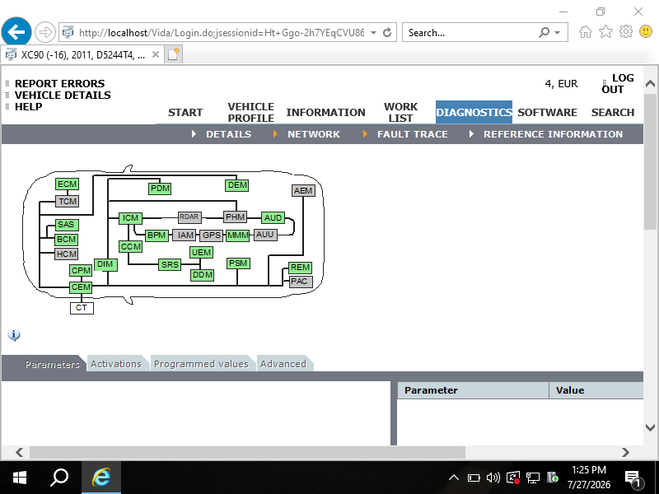This screenshot has width=659, height=494.
Task: Select the CT box below the car
Action: point(82,308)
